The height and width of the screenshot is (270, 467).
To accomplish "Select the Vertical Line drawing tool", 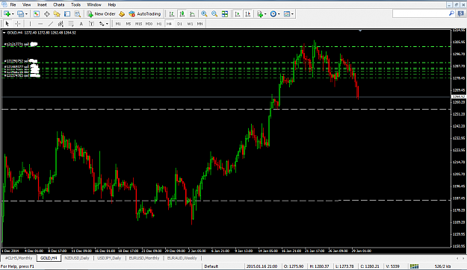I will (30, 24).
